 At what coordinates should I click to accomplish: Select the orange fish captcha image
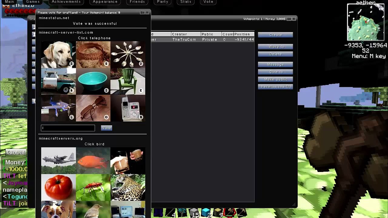[93, 160]
